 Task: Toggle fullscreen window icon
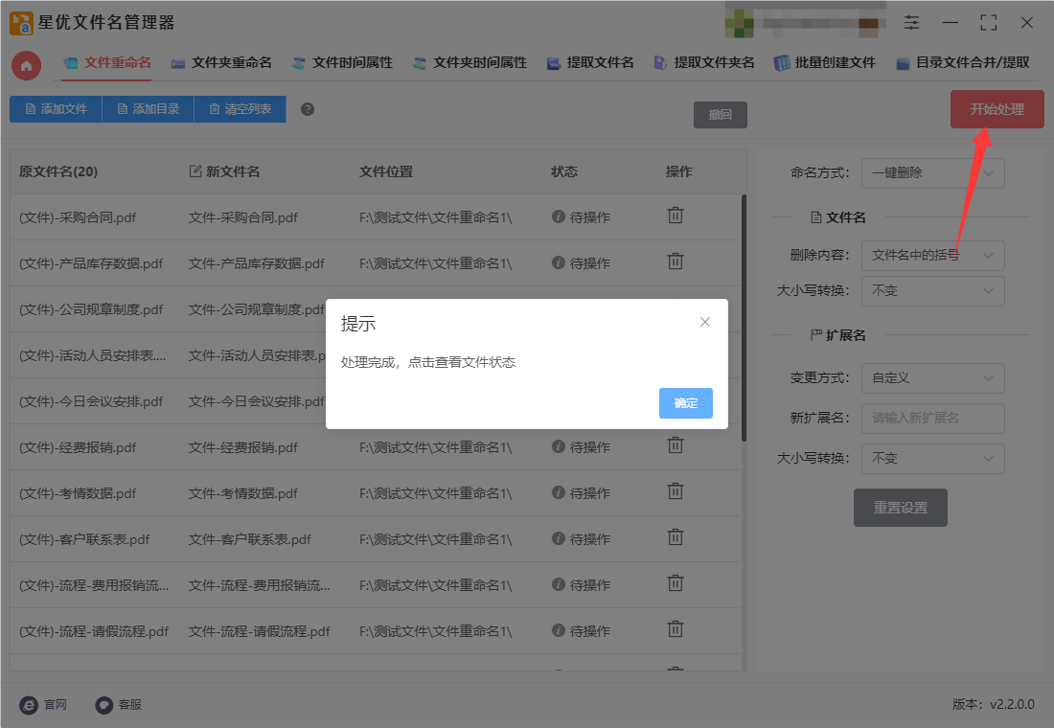click(988, 23)
